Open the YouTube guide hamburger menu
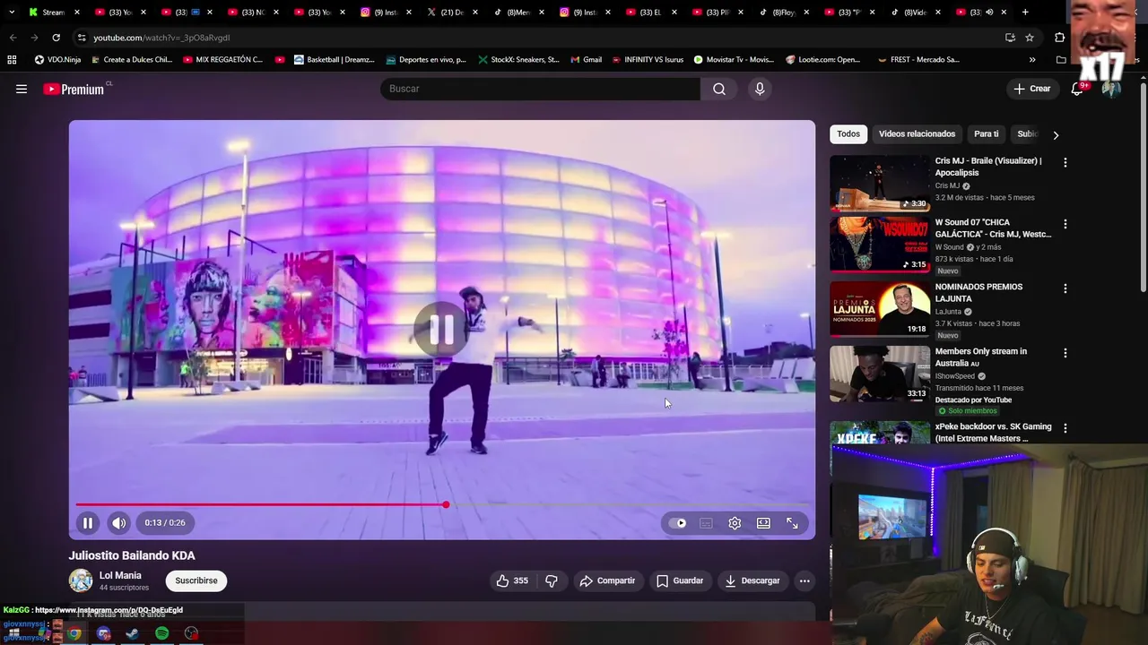The width and height of the screenshot is (1148, 645). pos(22,89)
